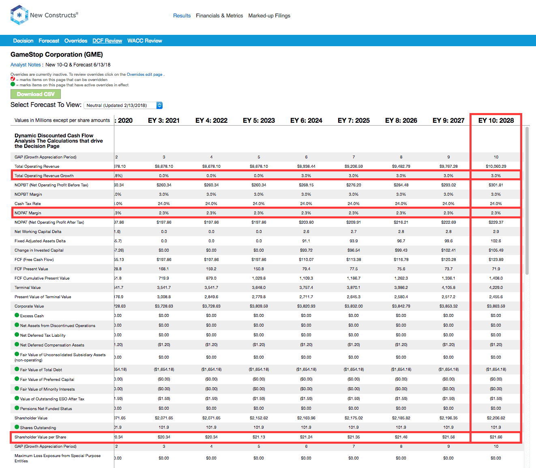Select the DCF Review menu item

[107, 41]
